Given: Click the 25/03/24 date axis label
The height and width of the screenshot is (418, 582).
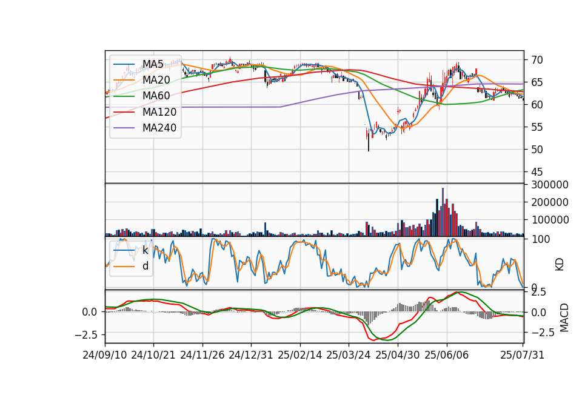Looking at the screenshot, I should (349, 355).
